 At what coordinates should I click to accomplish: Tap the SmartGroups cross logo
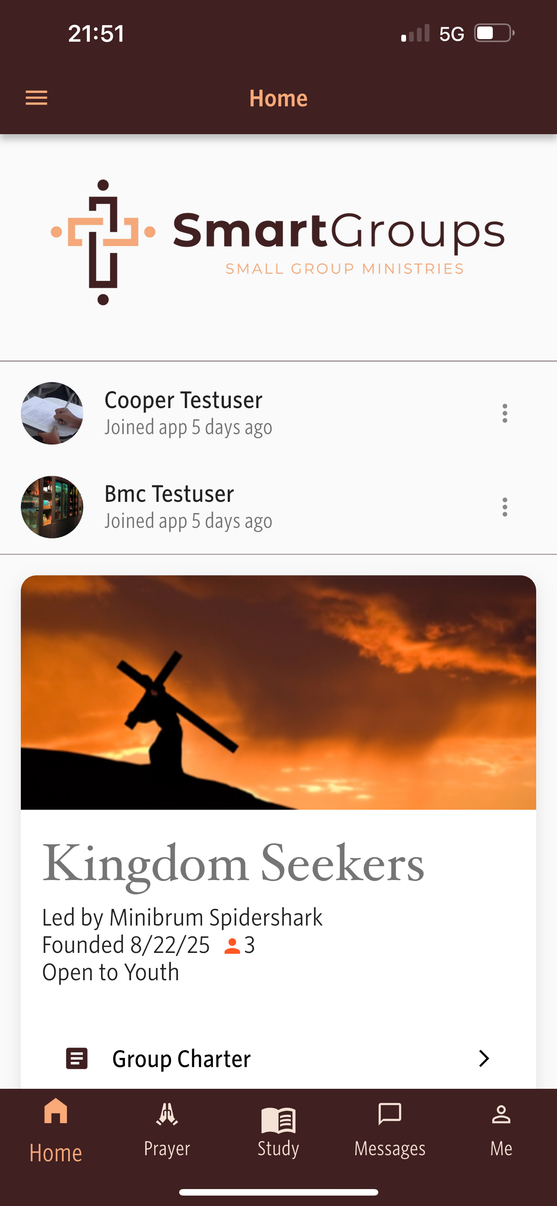coord(103,242)
